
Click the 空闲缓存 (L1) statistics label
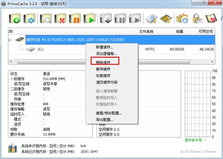109,129
